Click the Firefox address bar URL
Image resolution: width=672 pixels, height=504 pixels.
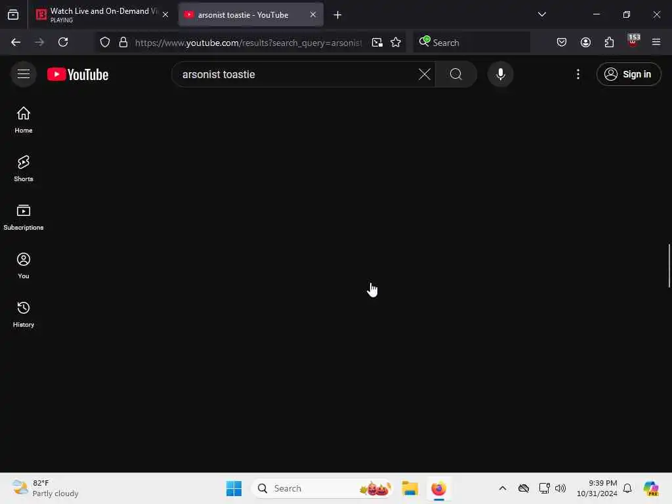pyautogui.click(x=248, y=43)
